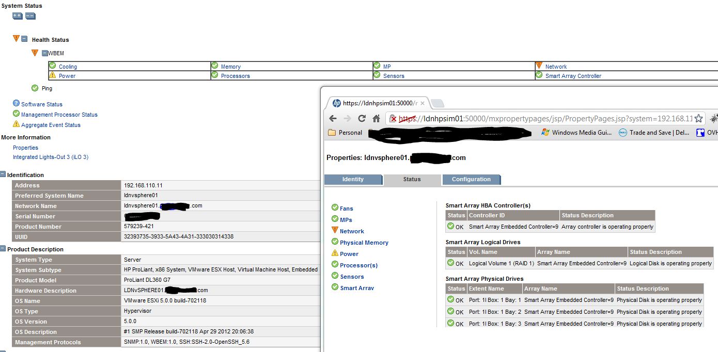Open Network in the popup status list
The width and height of the screenshot is (718, 352).
pyautogui.click(x=352, y=231)
